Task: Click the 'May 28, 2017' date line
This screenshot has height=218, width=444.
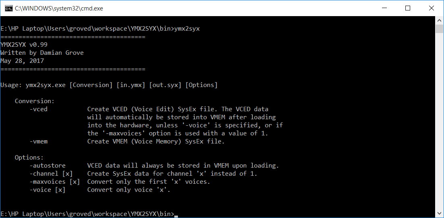Action: [22, 61]
